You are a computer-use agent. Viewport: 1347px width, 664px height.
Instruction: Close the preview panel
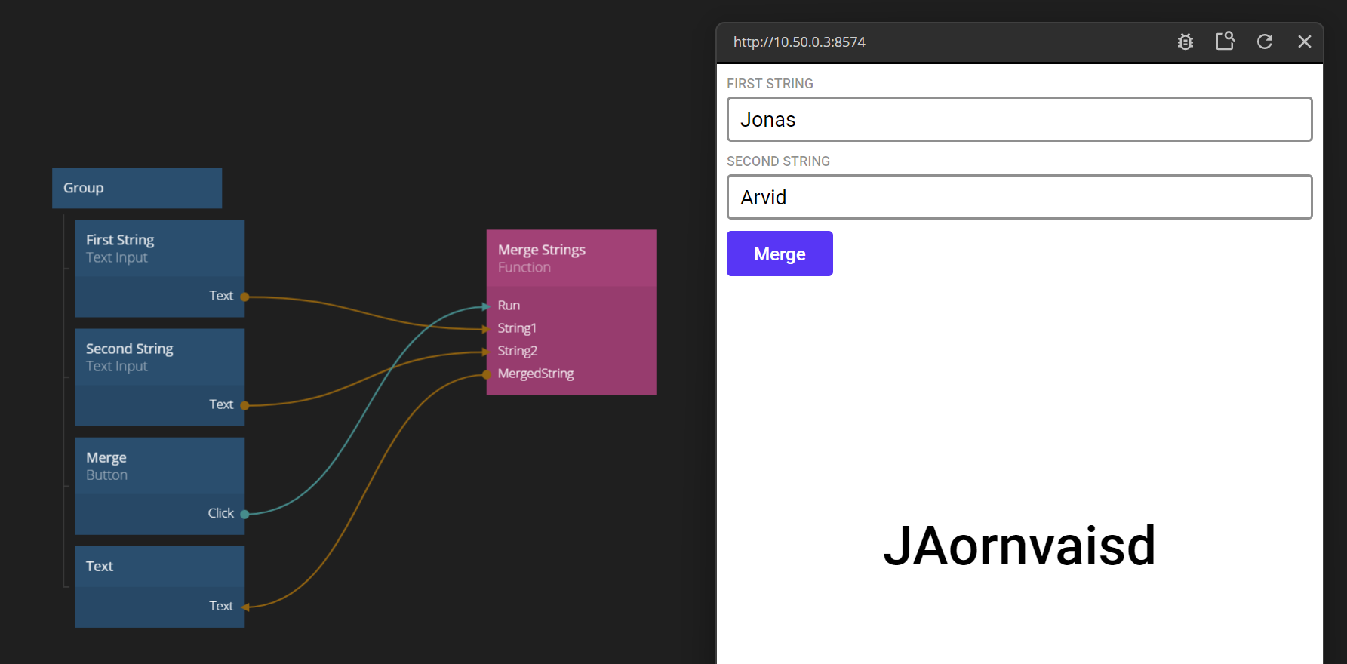1304,41
